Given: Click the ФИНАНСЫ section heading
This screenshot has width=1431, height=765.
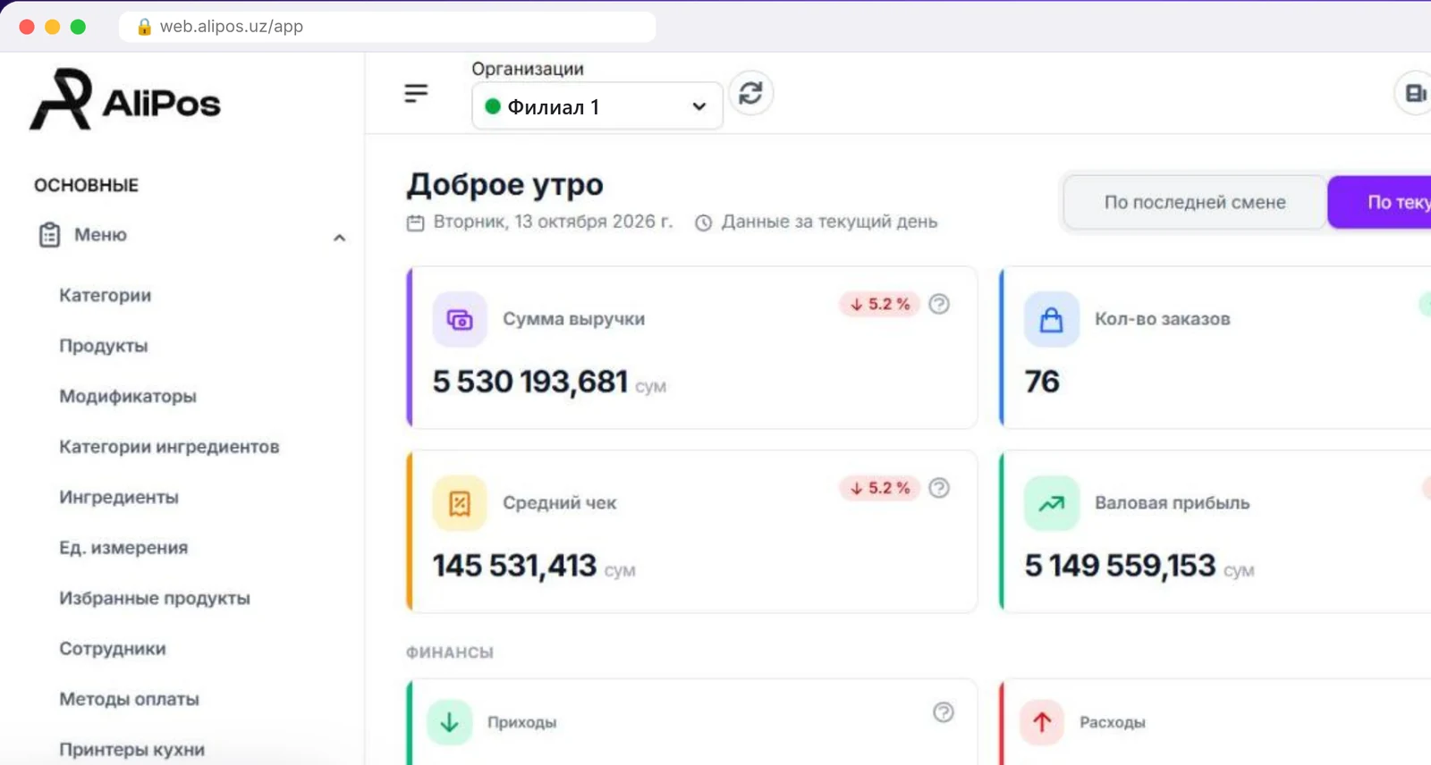Looking at the screenshot, I should [450, 652].
